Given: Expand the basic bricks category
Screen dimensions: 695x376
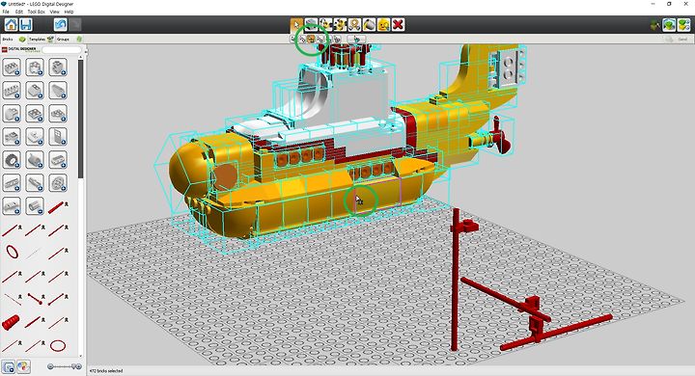Looking at the screenshot, I should click(12, 67).
